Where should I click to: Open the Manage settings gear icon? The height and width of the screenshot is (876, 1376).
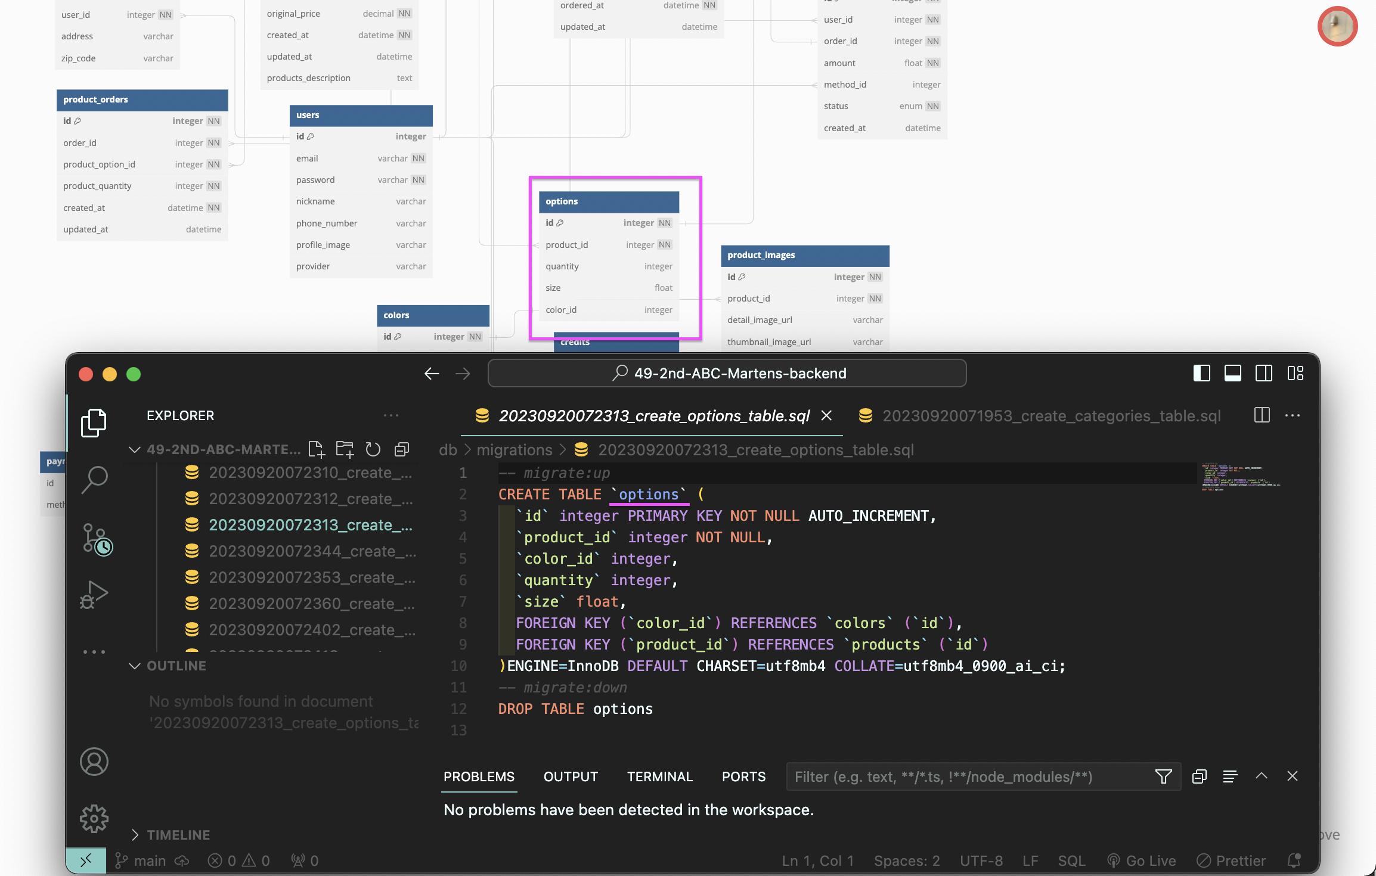pos(94,819)
